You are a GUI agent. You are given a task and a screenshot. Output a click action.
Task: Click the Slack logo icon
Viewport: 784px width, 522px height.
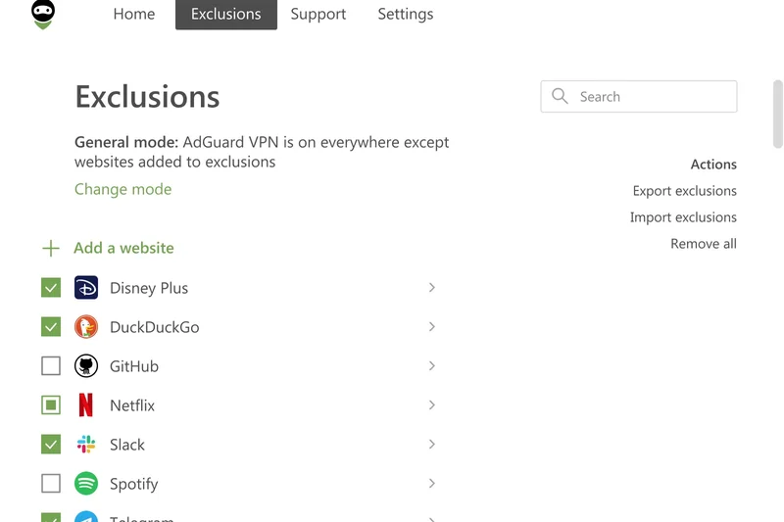[x=86, y=445]
